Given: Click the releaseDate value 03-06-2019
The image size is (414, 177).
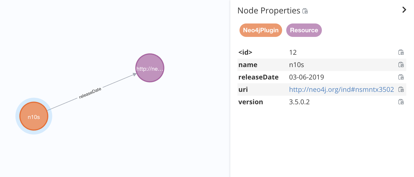Looking at the screenshot, I should click(306, 77).
